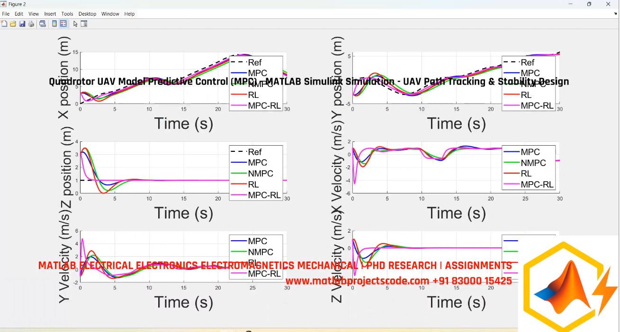Viewport: 620px width, 332px height.
Task: Click 'Time (s)' label under Z Velocity plot
Action: (x=457, y=302)
